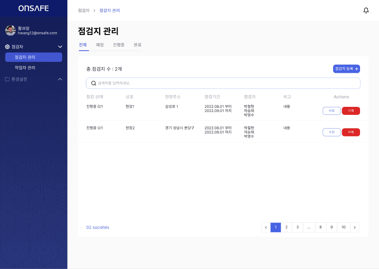
Task: Select 점검지 관리 in the sidebar
Action: coord(34,57)
